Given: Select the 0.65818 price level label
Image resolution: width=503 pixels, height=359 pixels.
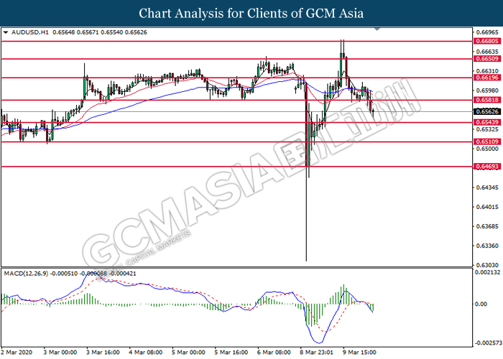Looking at the screenshot, I should point(487,100).
